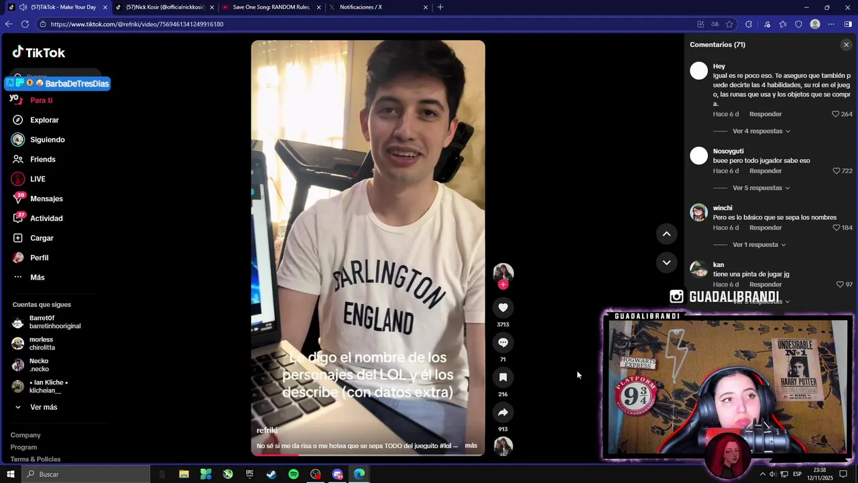Image resolution: width=858 pixels, height=483 pixels.
Task: Expand Ver 1 respuesta under winchi
Action: click(759, 245)
